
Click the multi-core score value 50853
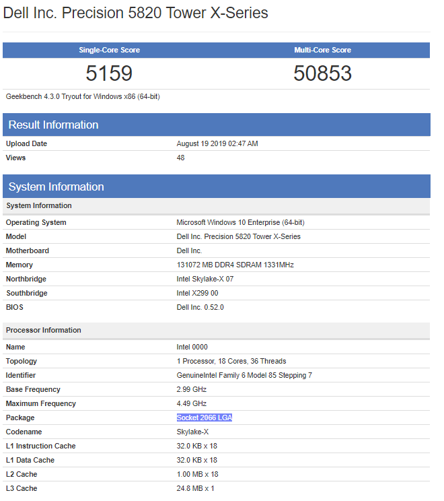click(x=322, y=73)
